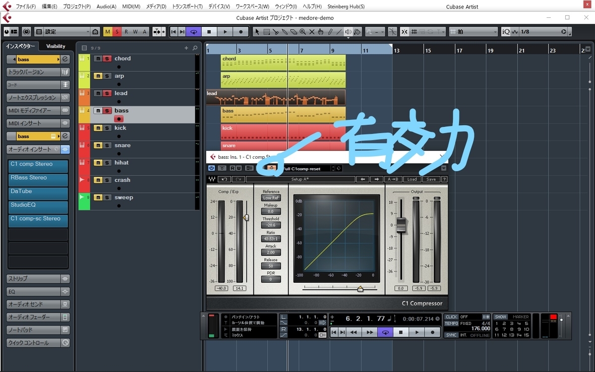
Task: Open the 1/8 quantize preset dropdown
Action: tap(544, 32)
